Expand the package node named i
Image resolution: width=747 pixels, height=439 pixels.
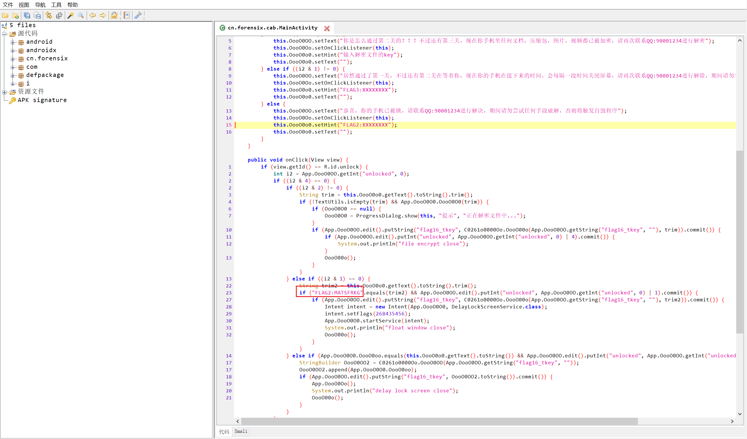[13, 84]
